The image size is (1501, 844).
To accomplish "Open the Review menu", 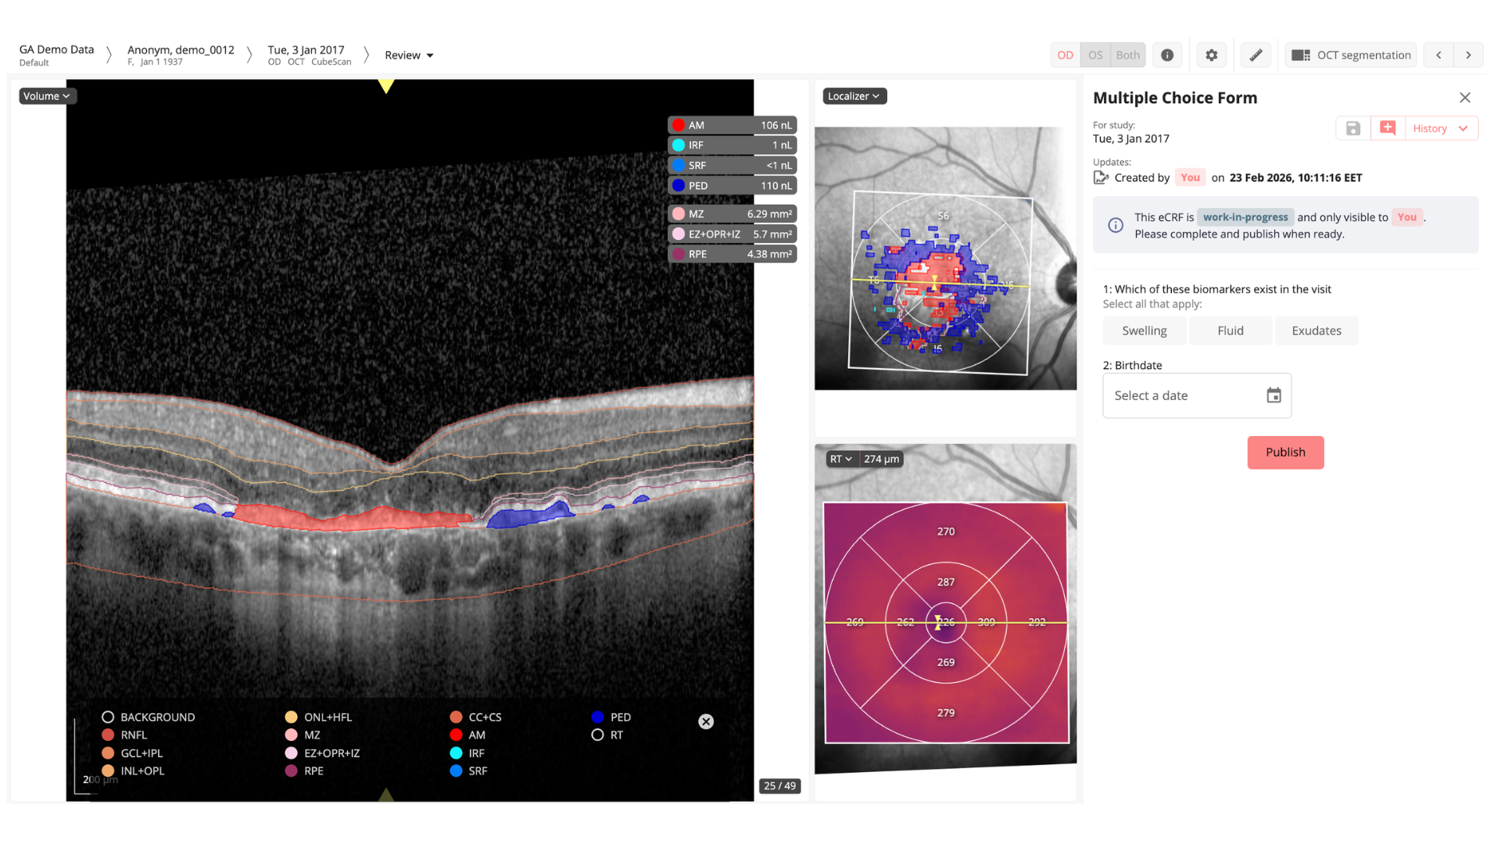I will click(x=409, y=55).
